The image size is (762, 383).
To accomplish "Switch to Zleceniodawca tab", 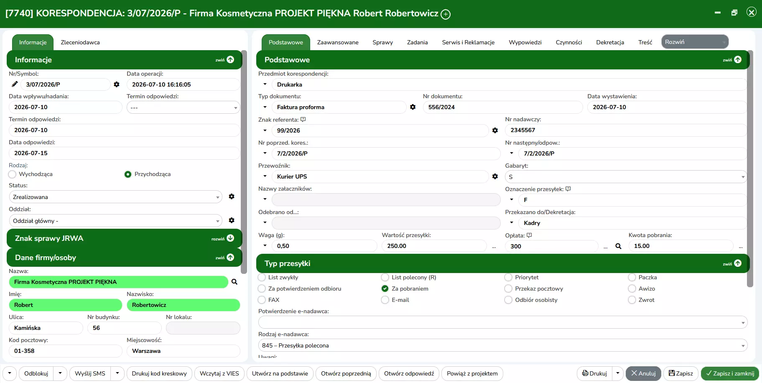I will (80, 42).
